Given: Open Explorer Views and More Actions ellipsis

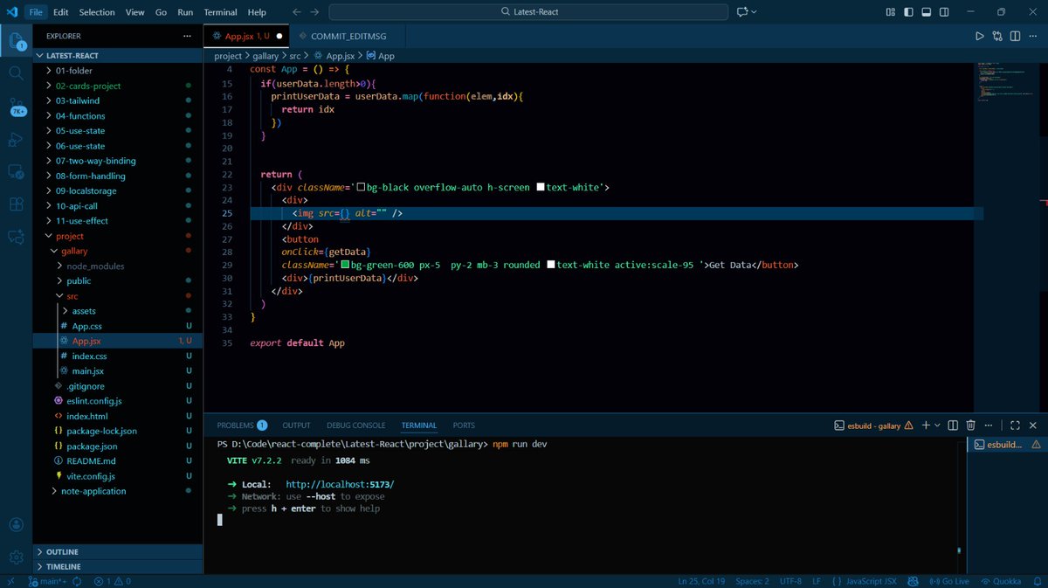Looking at the screenshot, I should [x=187, y=36].
